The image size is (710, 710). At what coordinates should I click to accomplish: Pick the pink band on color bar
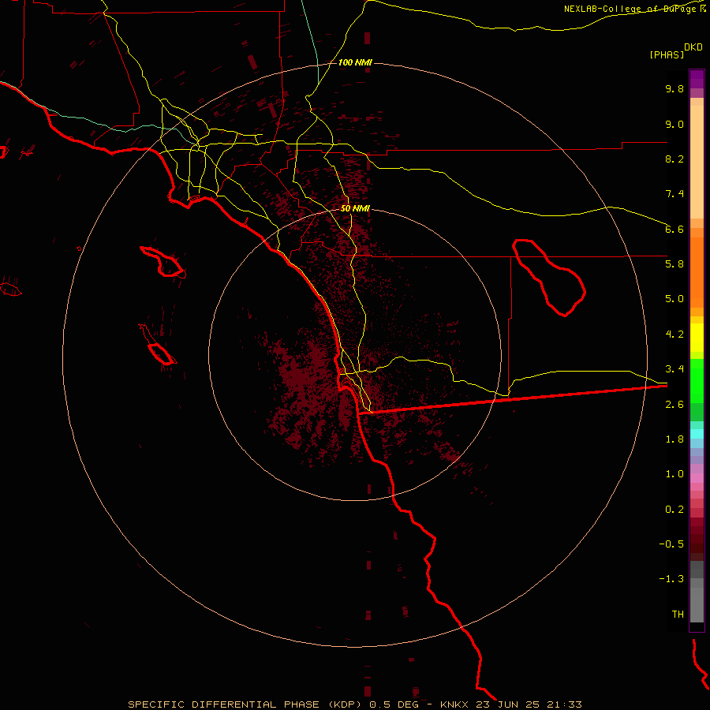(697, 478)
